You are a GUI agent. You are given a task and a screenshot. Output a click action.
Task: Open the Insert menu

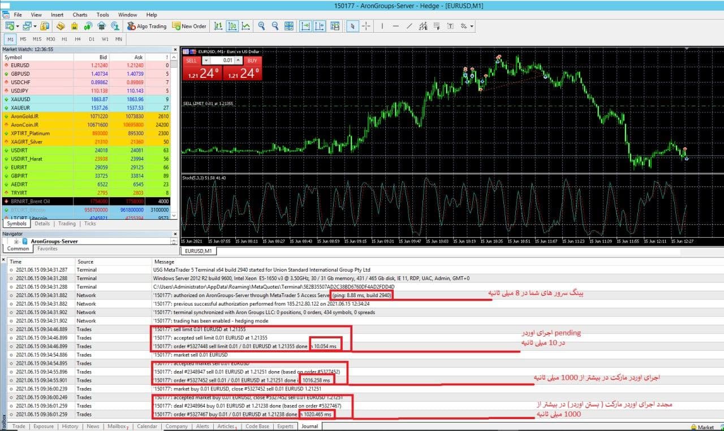pos(57,15)
